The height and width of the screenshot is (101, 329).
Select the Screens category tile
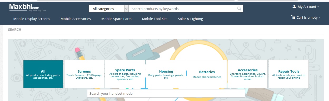[84, 74]
